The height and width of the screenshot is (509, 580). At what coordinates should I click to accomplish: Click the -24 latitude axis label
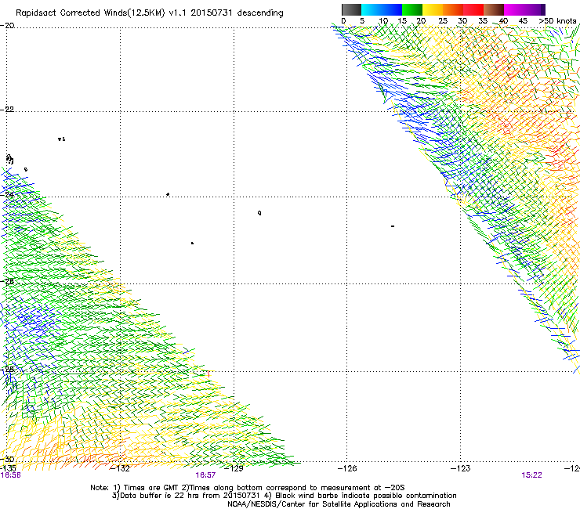7,195
